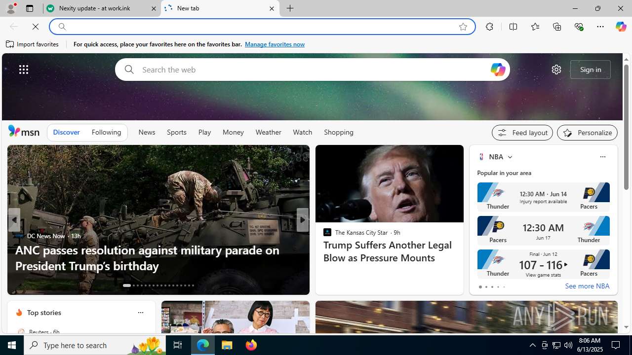Open Shopping section
The image size is (632, 355).
point(339,132)
